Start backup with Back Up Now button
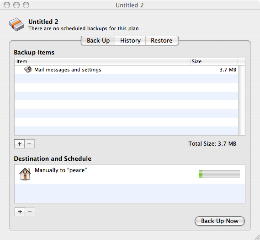This screenshot has width=260, height=240. coord(220,221)
